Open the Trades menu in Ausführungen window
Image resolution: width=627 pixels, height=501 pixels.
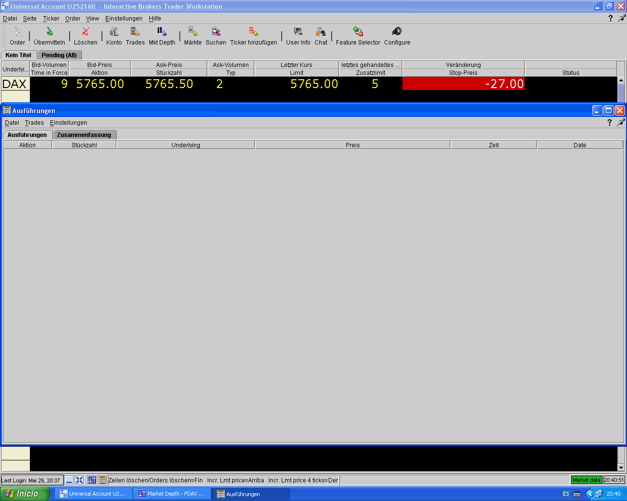coord(34,122)
